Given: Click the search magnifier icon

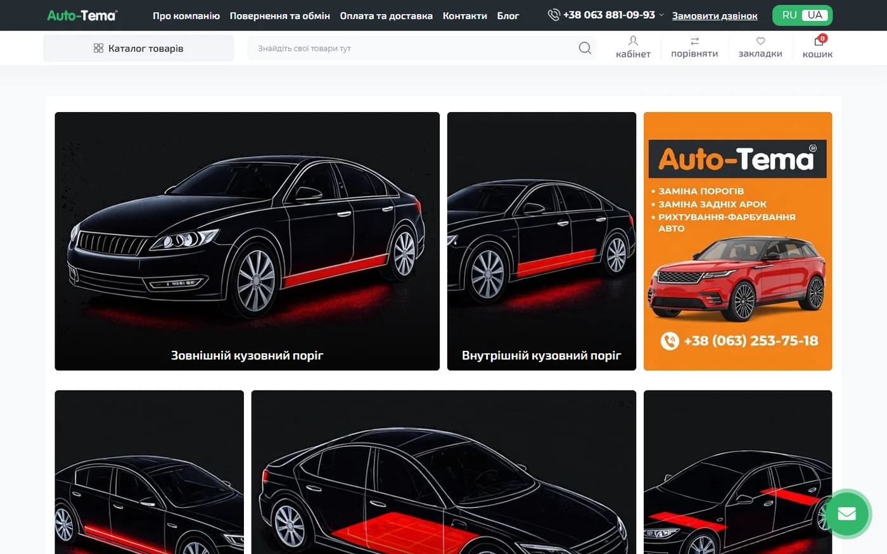Looking at the screenshot, I should (585, 48).
